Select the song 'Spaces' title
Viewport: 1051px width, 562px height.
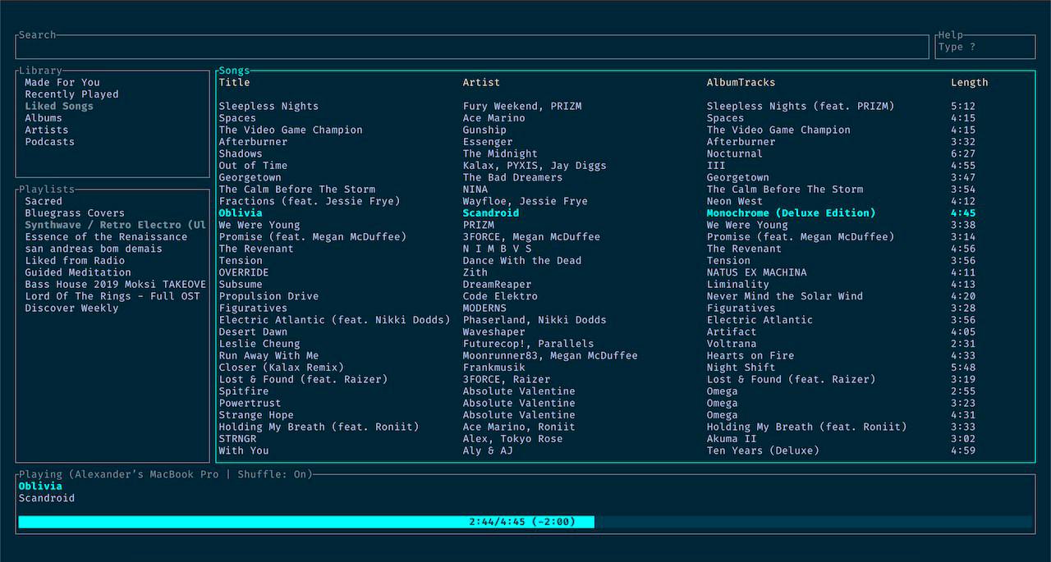(237, 118)
